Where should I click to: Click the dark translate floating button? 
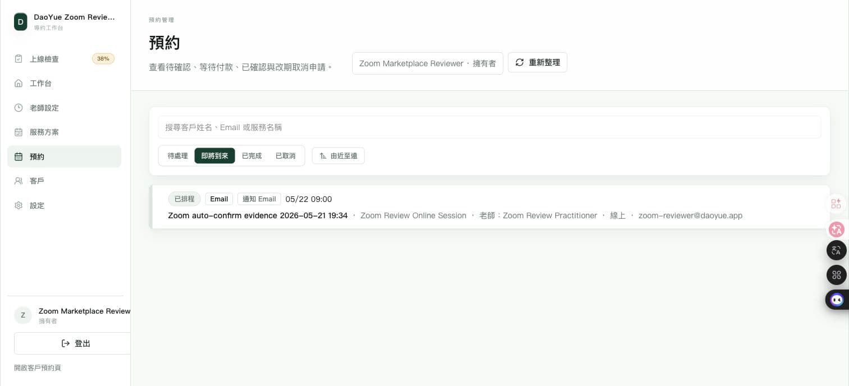[837, 250]
